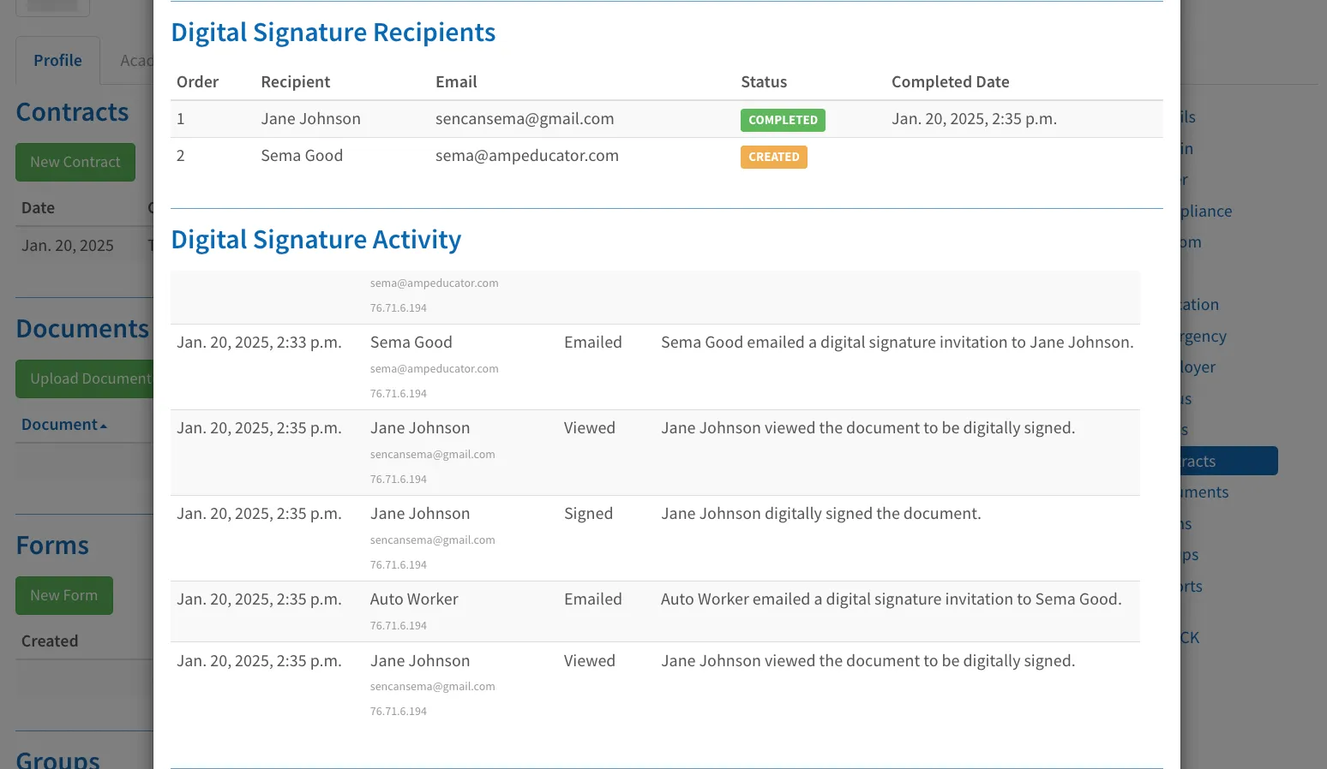
Task: Click the Digital Signature Recipients heading
Action: point(333,33)
